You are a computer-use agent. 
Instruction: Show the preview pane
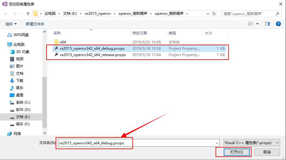tap(267, 24)
